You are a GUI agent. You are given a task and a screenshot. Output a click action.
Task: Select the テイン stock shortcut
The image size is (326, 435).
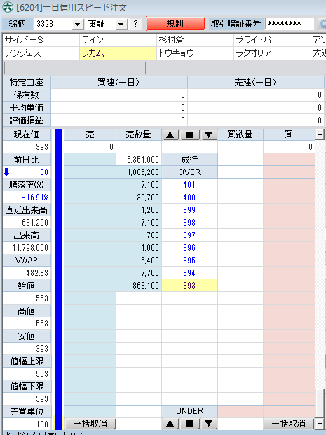(118, 40)
